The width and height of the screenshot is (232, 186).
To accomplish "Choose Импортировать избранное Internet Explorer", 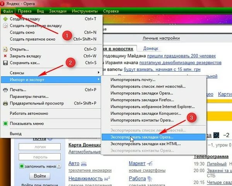I will pyautogui.click(x=154, y=107).
